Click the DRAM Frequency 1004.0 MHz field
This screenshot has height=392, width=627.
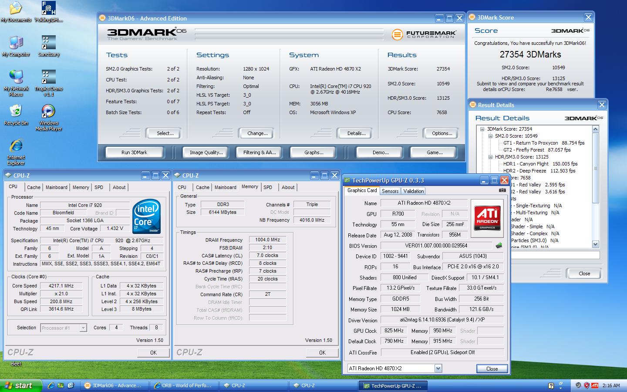[x=267, y=240]
